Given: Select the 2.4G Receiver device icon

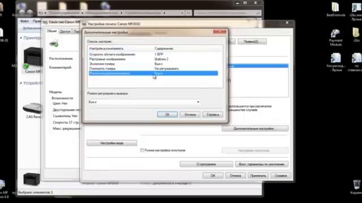Looking at the screenshot, I should pyautogui.click(x=32, y=111).
